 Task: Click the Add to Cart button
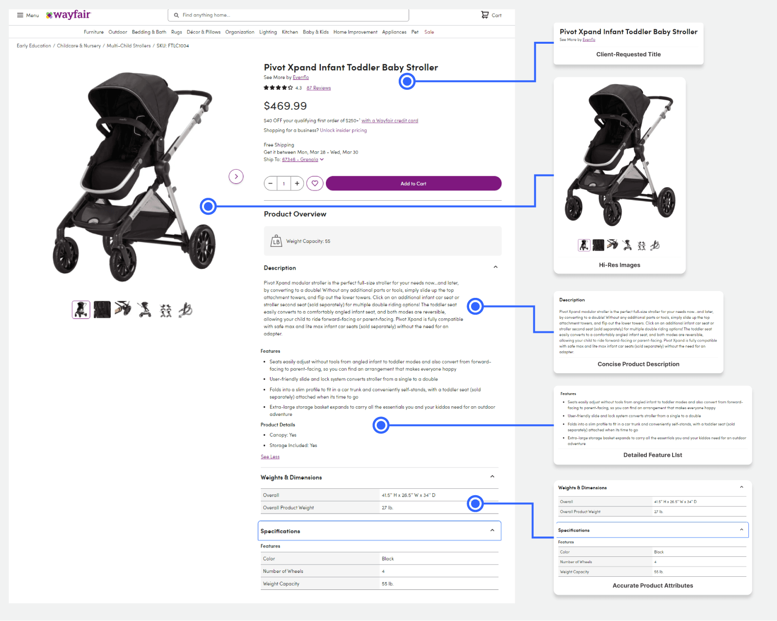click(x=413, y=183)
